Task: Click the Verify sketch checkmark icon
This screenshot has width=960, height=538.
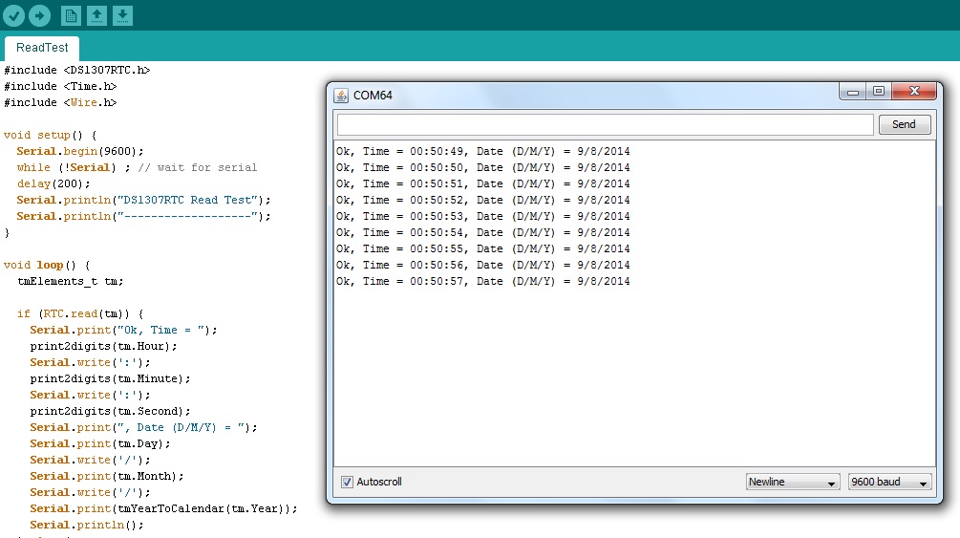Action: click(13, 15)
